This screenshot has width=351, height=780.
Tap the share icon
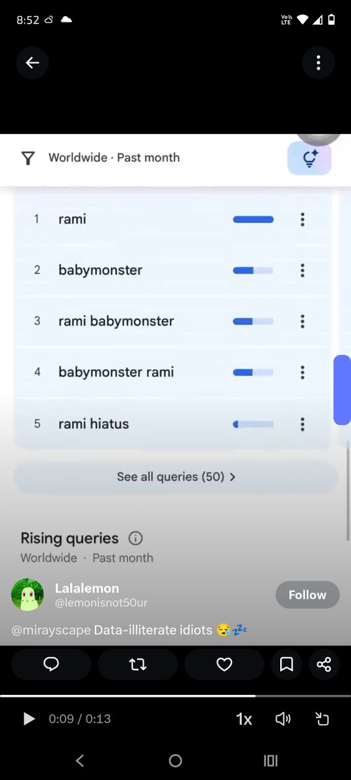click(x=324, y=664)
